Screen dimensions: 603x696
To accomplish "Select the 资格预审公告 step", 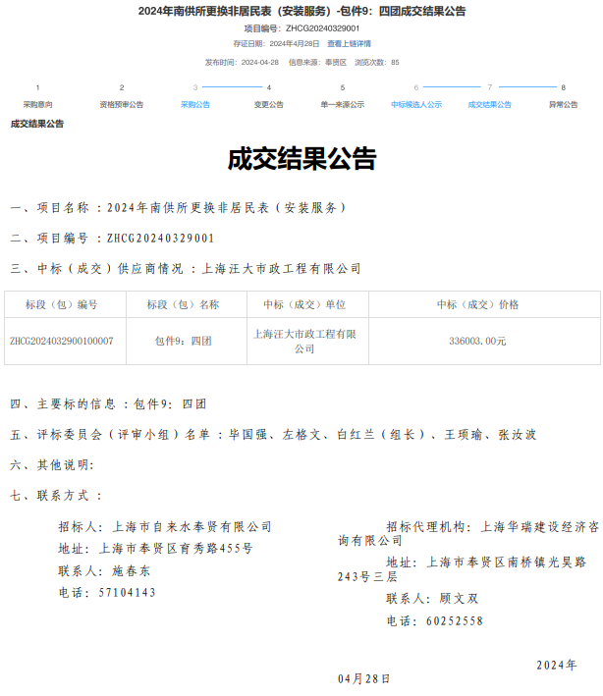I will click(122, 104).
